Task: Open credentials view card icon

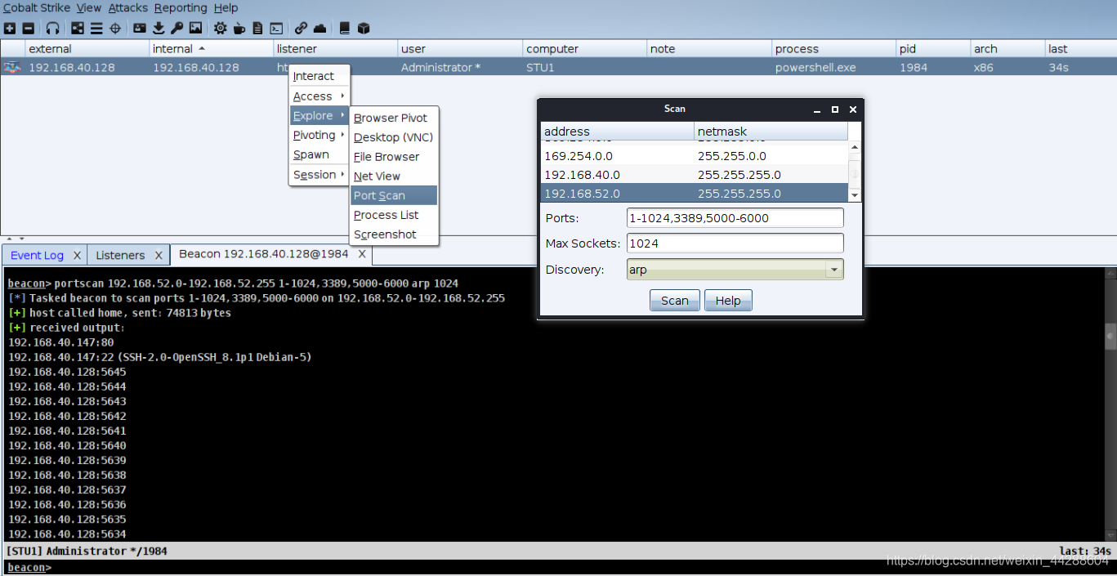Action: (140, 28)
